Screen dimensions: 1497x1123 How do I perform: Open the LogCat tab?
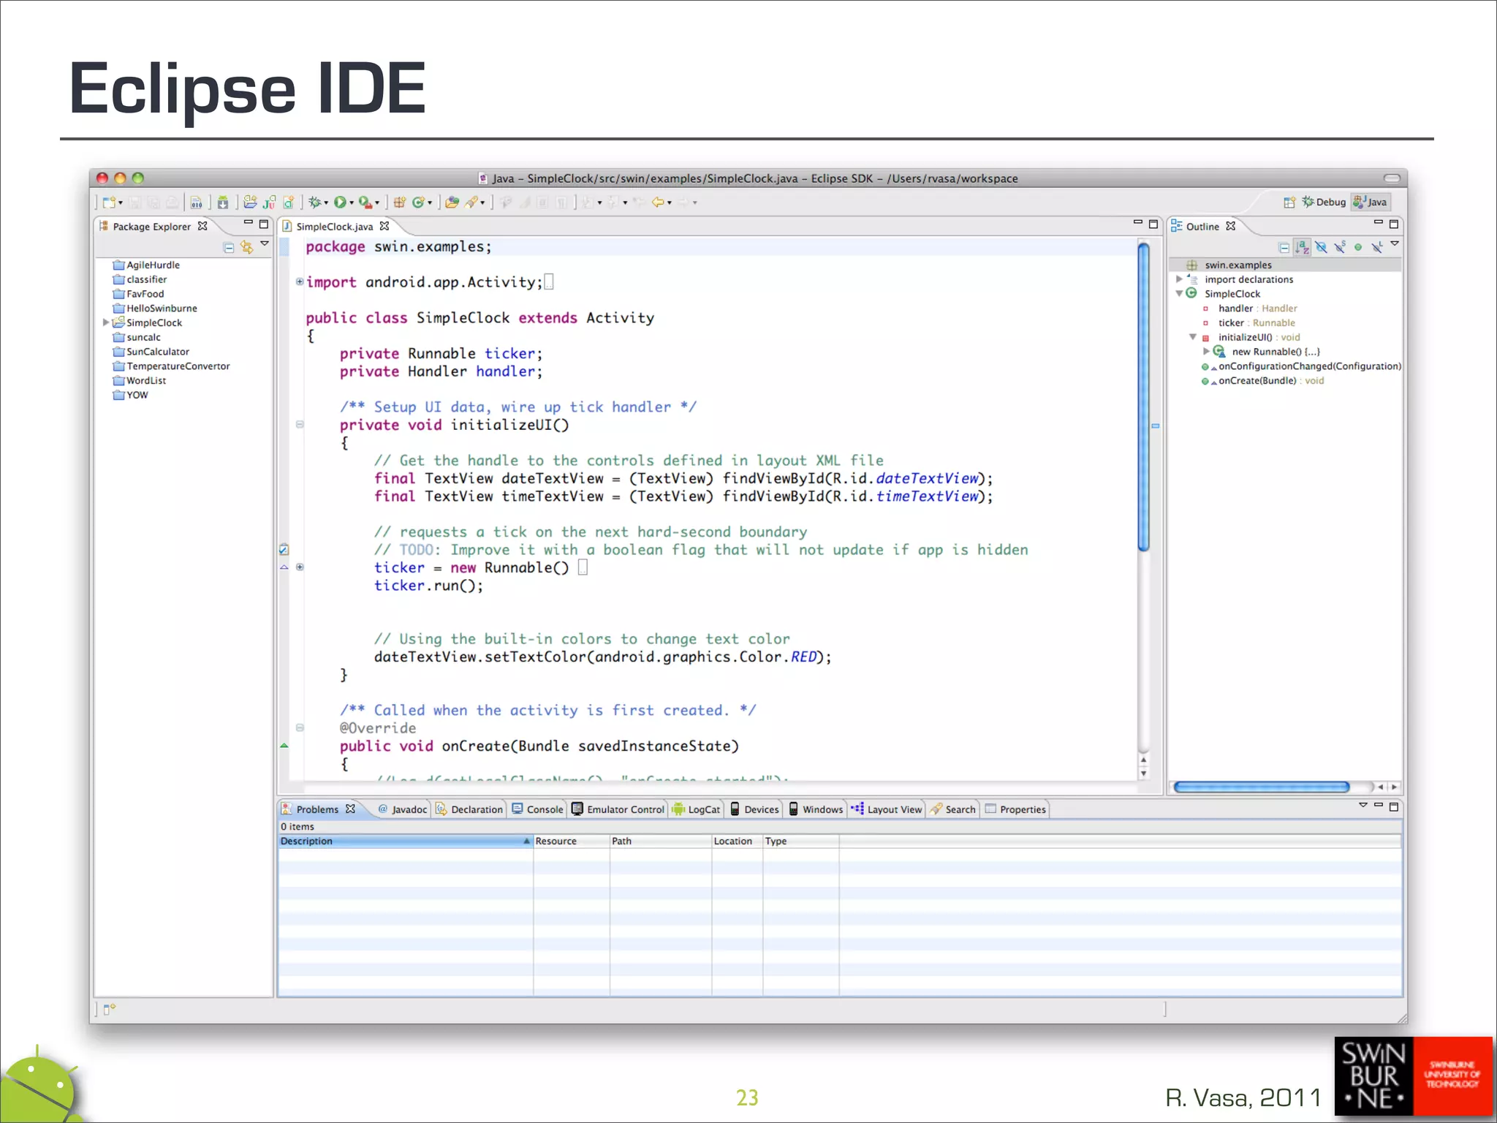(696, 809)
